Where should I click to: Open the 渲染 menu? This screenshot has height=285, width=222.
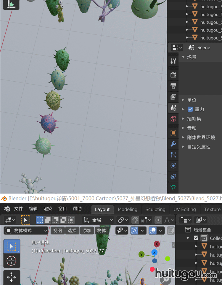pyautogui.click(x=48, y=209)
